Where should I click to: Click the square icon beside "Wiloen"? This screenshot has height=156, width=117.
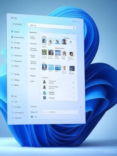point(12,80)
